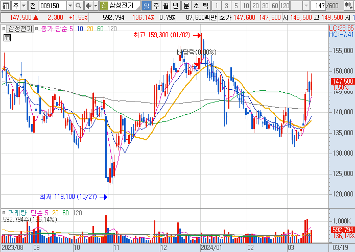Click the small square before 거래량 label

4,213
